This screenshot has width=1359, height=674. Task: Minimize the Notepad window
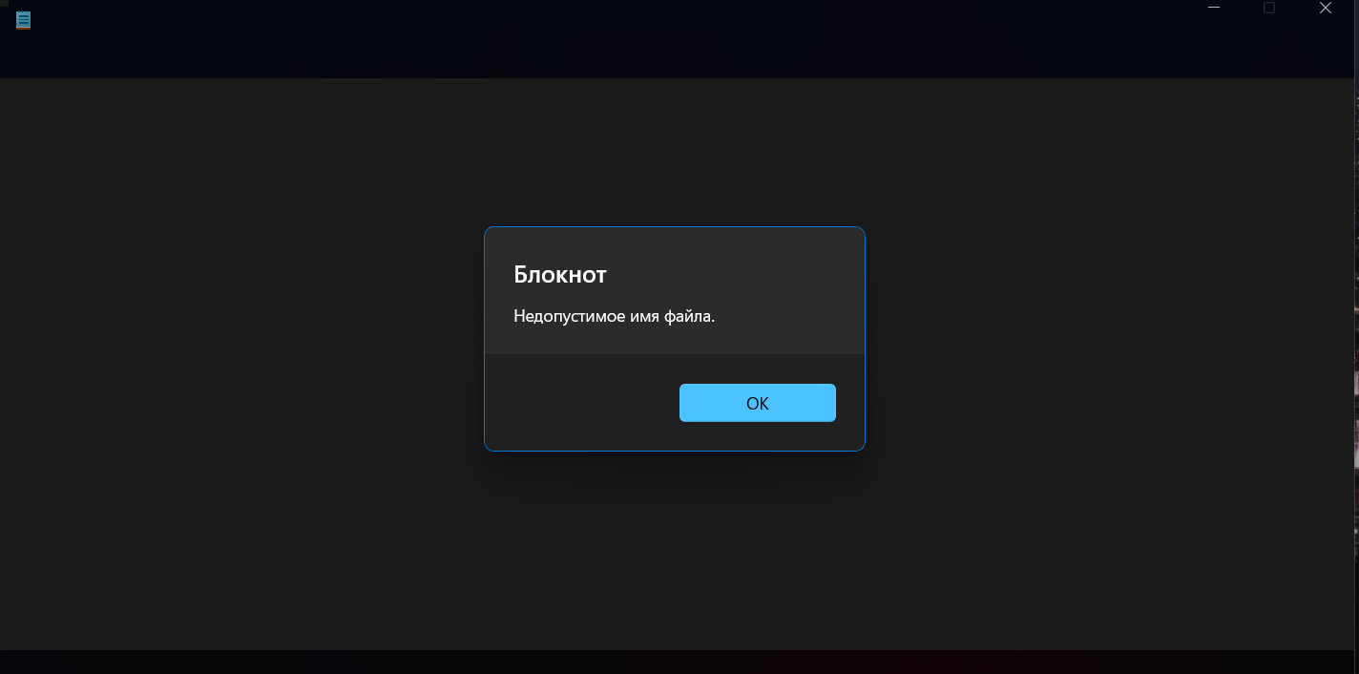click(x=1214, y=8)
